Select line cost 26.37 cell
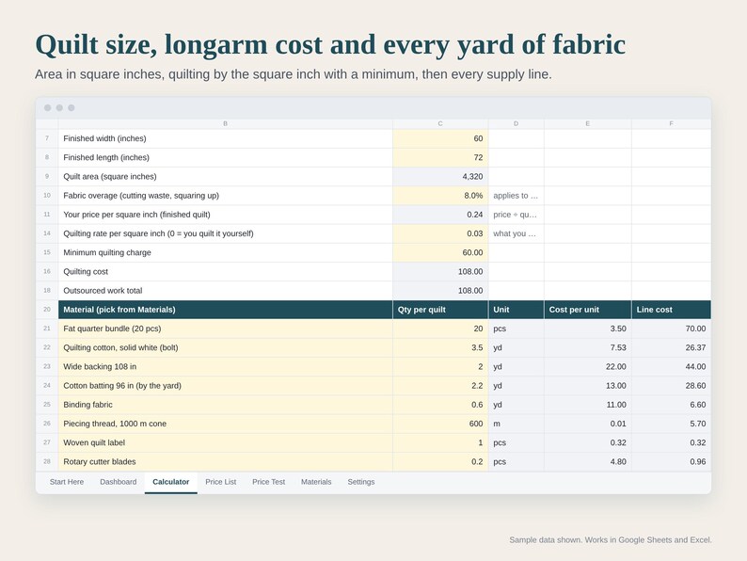 671,348
